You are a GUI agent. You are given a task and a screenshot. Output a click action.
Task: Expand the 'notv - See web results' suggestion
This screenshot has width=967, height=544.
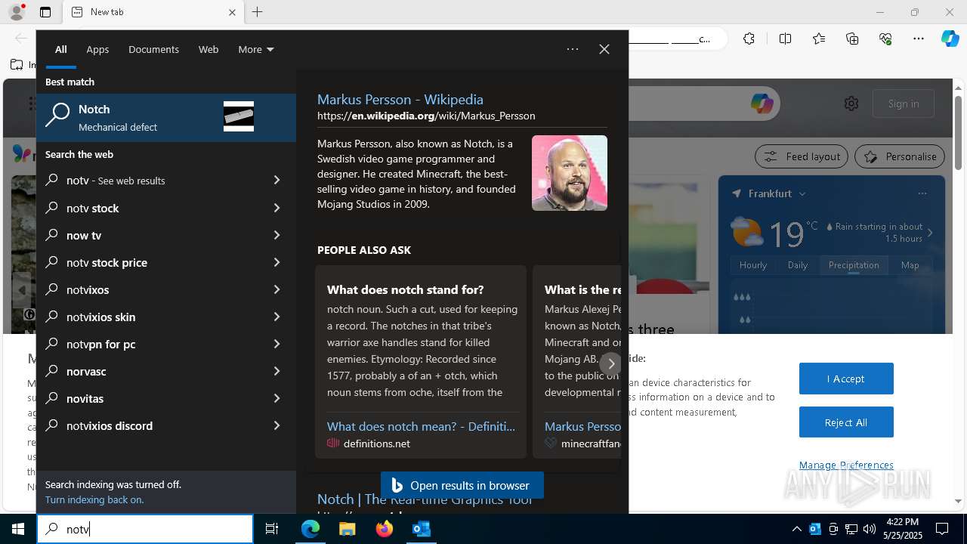click(x=277, y=180)
